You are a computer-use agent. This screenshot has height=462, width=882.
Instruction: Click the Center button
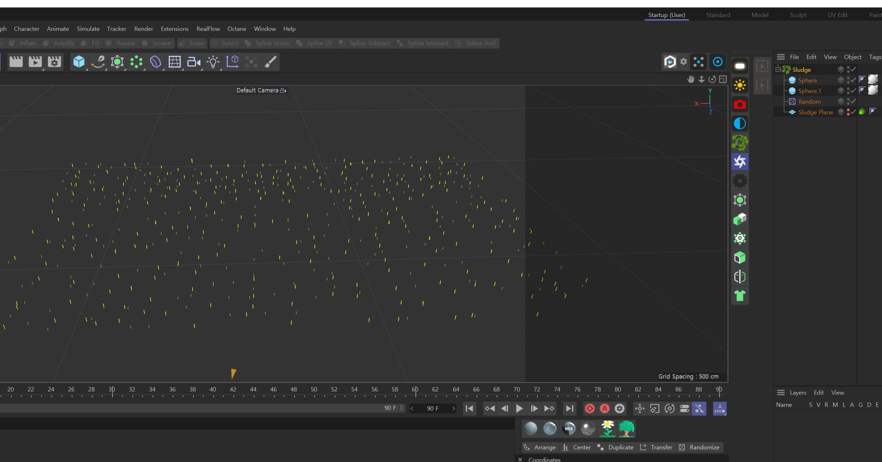(x=577, y=447)
